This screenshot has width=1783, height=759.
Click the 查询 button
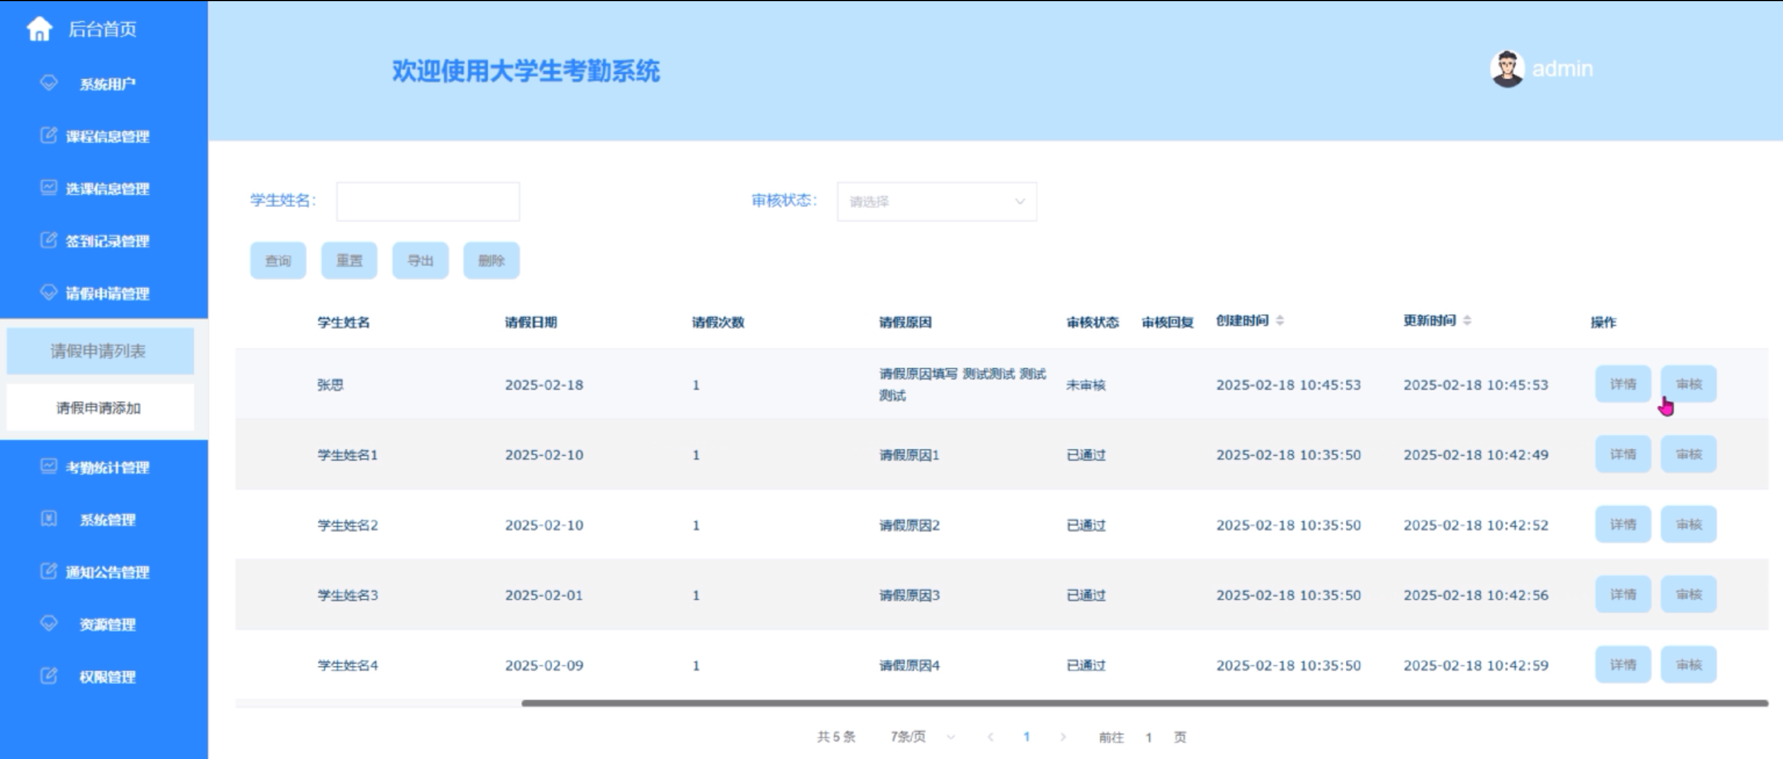pyautogui.click(x=278, y=261)
